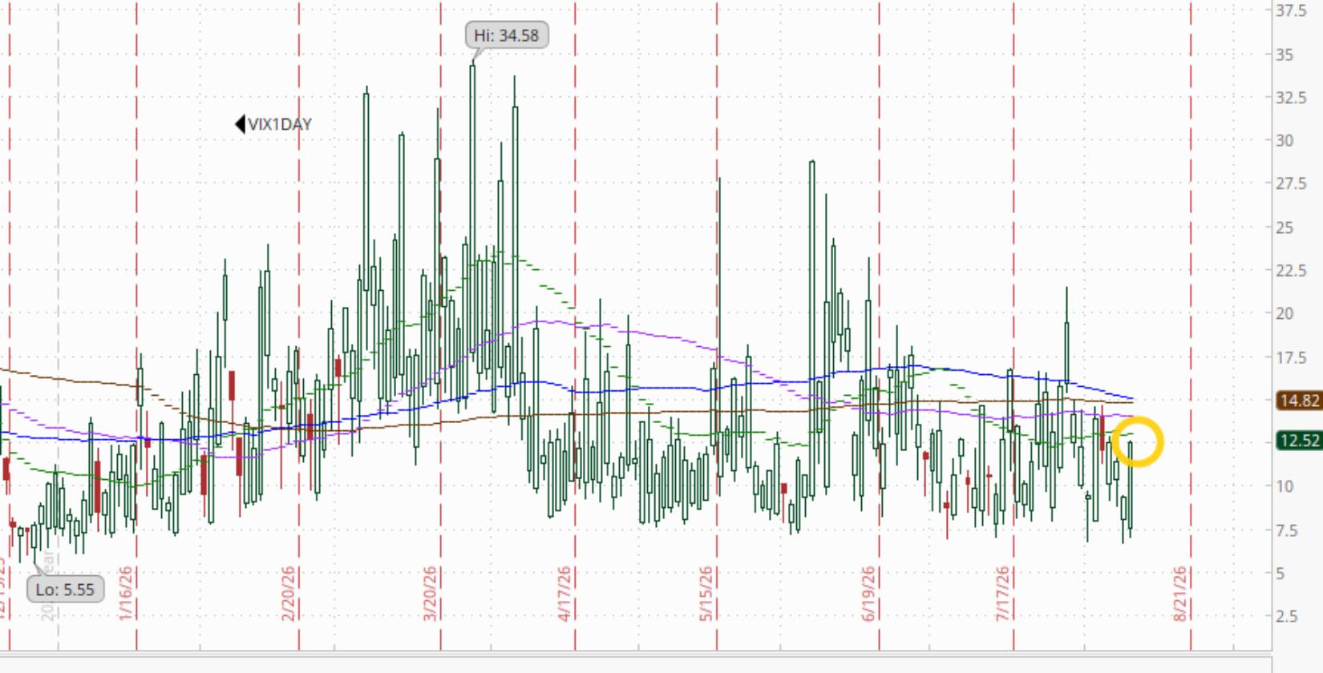Click the 5 price axis label
This screenshot has width=1323, height=673.
[x=1280, y=574]
